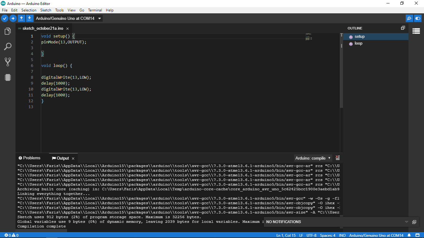
Task: Clear all notifications icon
Action: [x=414, y=222]
